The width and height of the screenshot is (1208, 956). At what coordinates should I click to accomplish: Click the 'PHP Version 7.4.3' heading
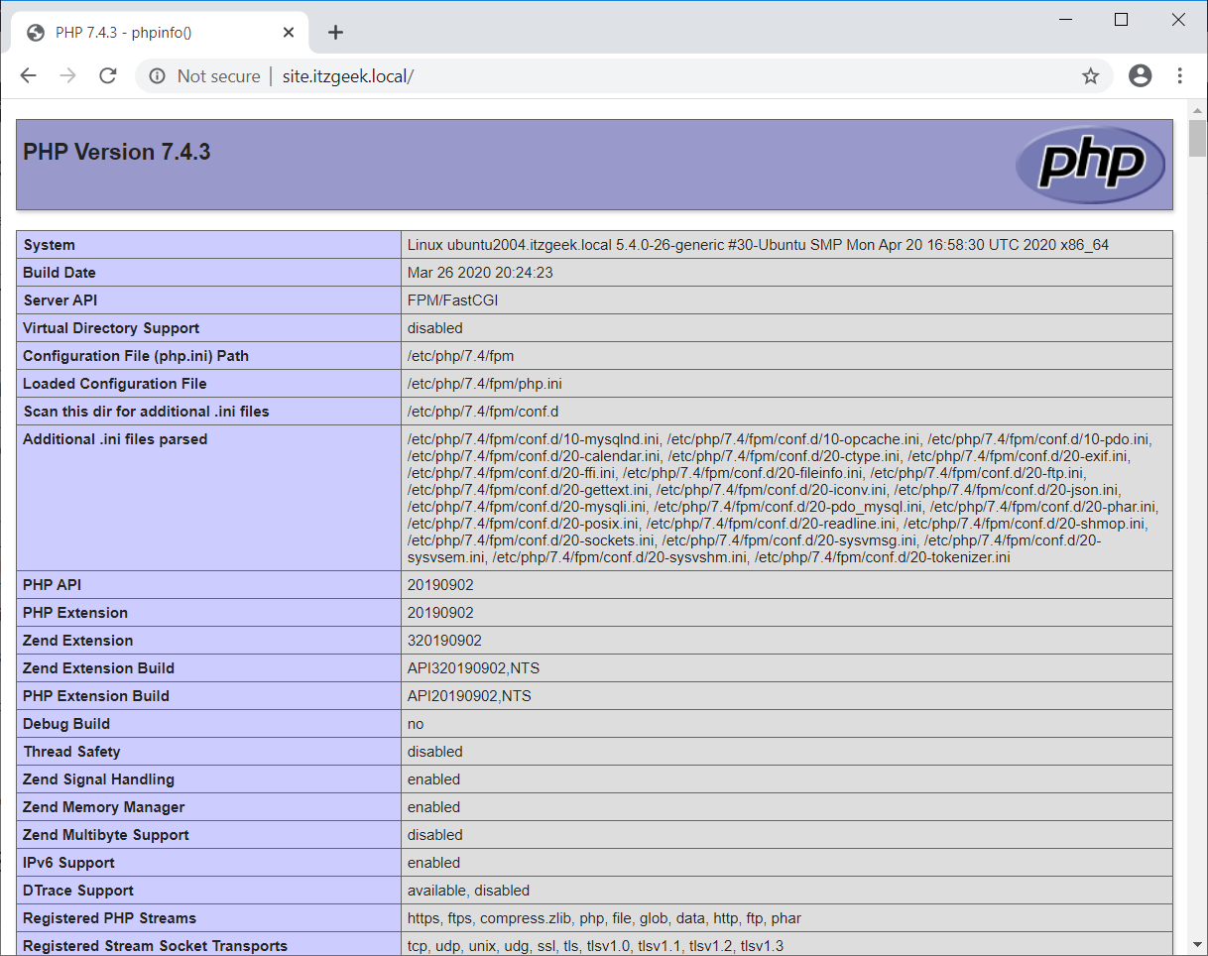[117, 152]
